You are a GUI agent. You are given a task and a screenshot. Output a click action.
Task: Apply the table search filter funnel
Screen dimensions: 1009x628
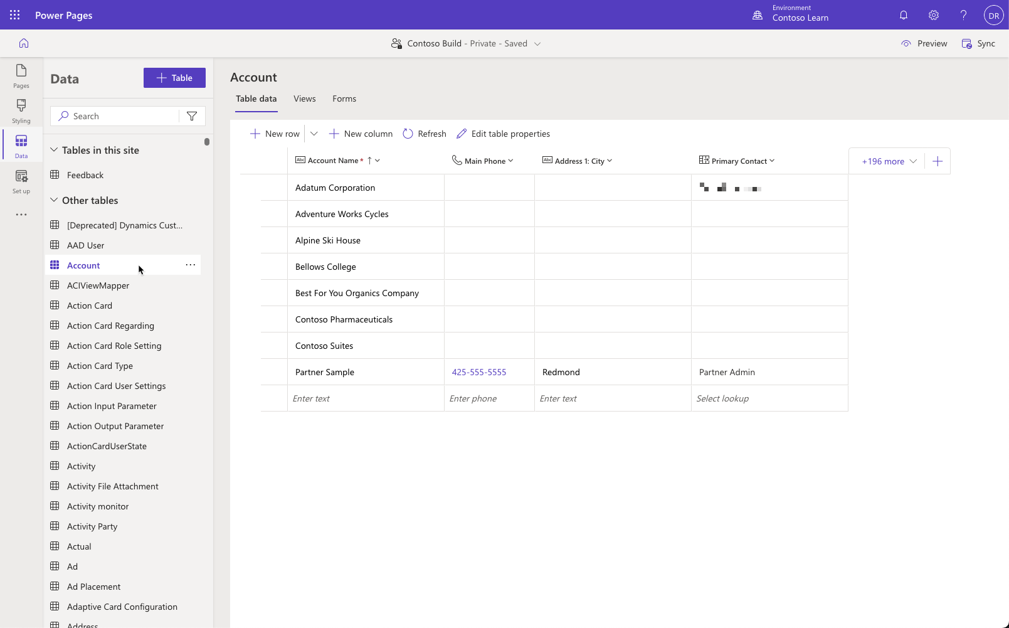tap(192, 115)
